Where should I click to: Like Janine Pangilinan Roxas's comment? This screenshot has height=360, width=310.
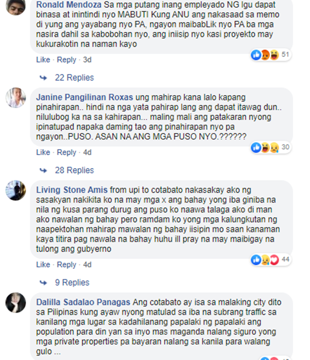(x=43, y=152)
